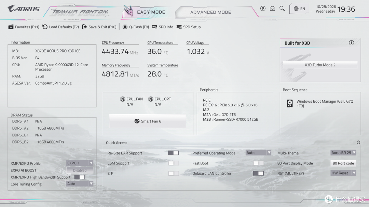Screen dimensions: 369x207
Task: Click the EXPO AI BOOST Disabled field
Action: pos(80,170)
